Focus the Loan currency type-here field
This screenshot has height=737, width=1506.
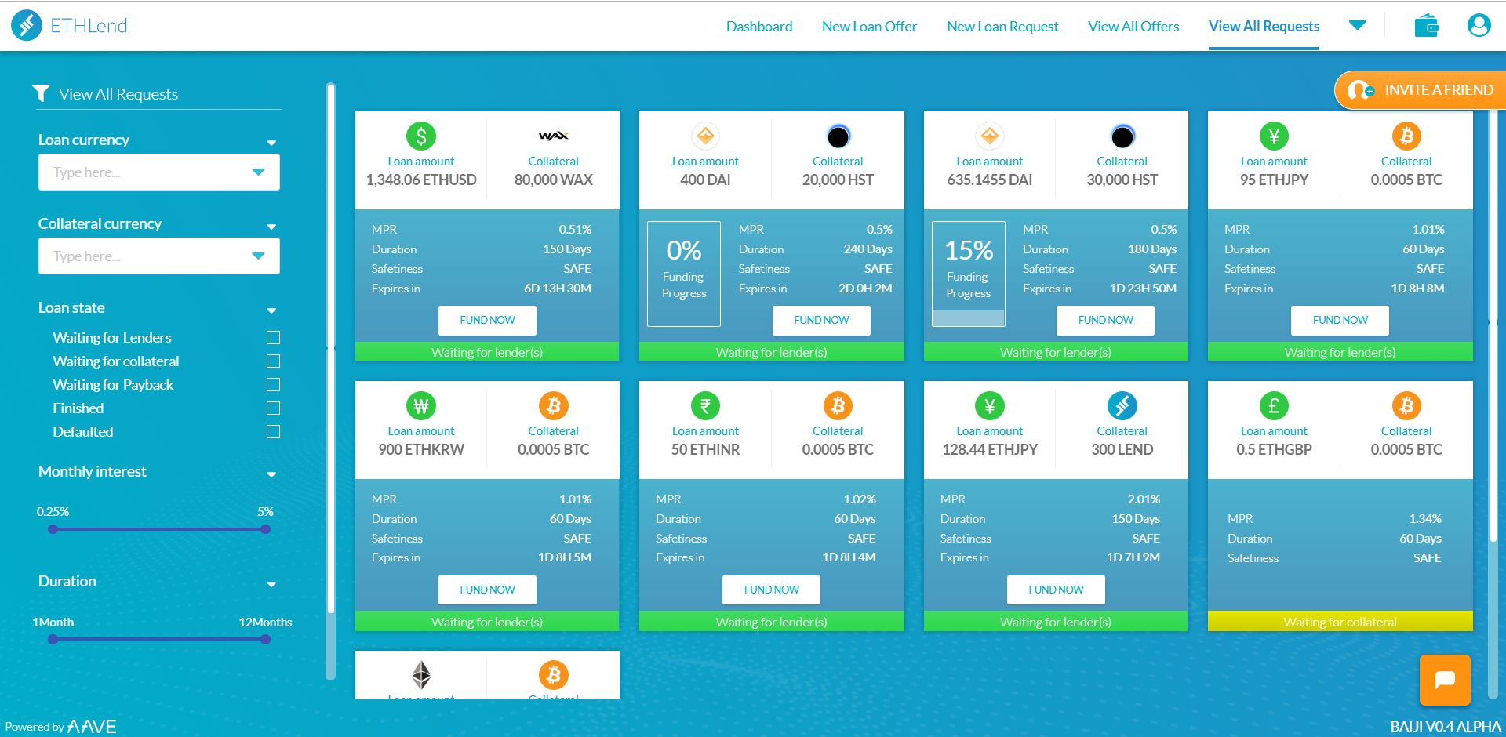pyautogui.click(x=159, y=172)
